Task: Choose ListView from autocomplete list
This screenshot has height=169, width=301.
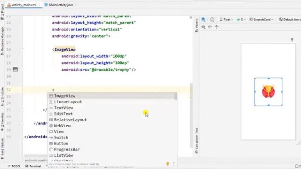Action: 112,155
